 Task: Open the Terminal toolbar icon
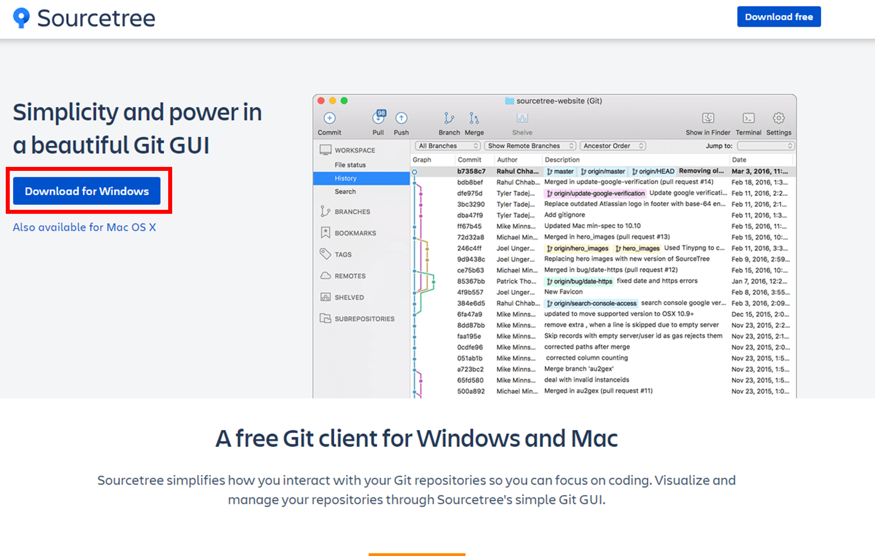click(x=748, y=118)
